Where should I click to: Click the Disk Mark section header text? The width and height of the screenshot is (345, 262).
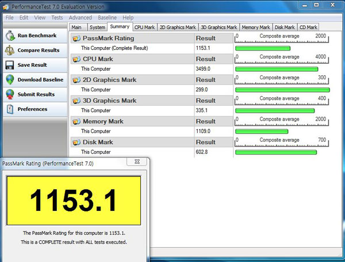(x=98, y=142)
